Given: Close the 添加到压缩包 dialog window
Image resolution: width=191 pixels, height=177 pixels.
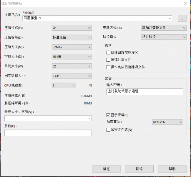Looking at the screenshot, I should pos(185,4).
